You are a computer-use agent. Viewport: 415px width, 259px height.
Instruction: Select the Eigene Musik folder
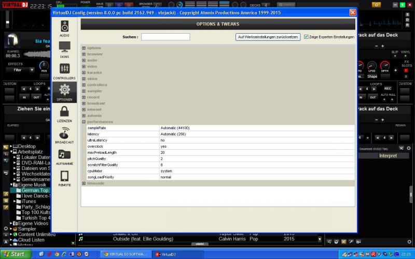32,185
